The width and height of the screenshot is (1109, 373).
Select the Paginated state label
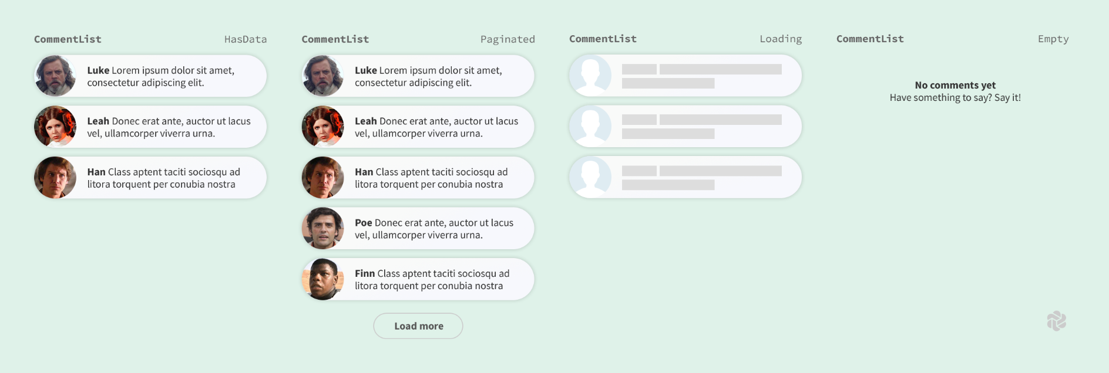[x=508, y=39]
